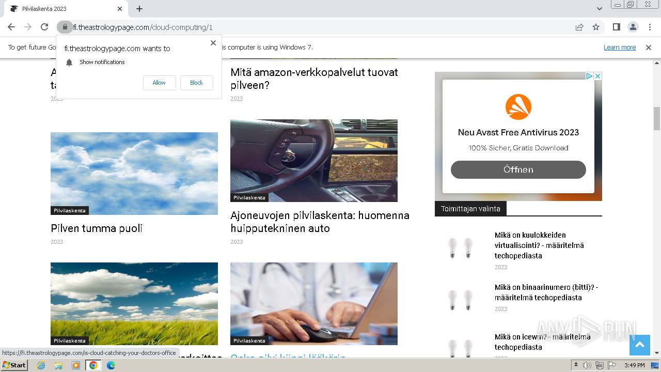Dismiss the notification permission popup
661x372 pixels.
tap(213, 43)
